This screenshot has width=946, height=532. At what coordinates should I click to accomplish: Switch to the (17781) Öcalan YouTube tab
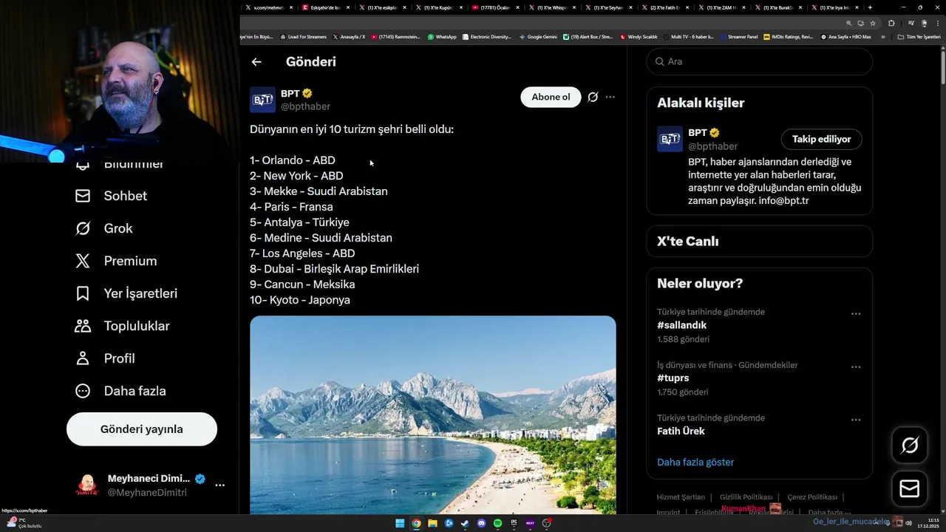click(x=497, y=7)
